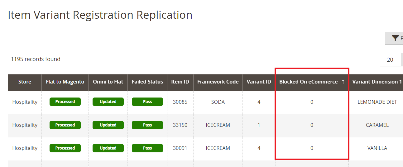Select the item ID 30085 cell
The height and width of the screenshot is (167, 403).
(180, 102)
